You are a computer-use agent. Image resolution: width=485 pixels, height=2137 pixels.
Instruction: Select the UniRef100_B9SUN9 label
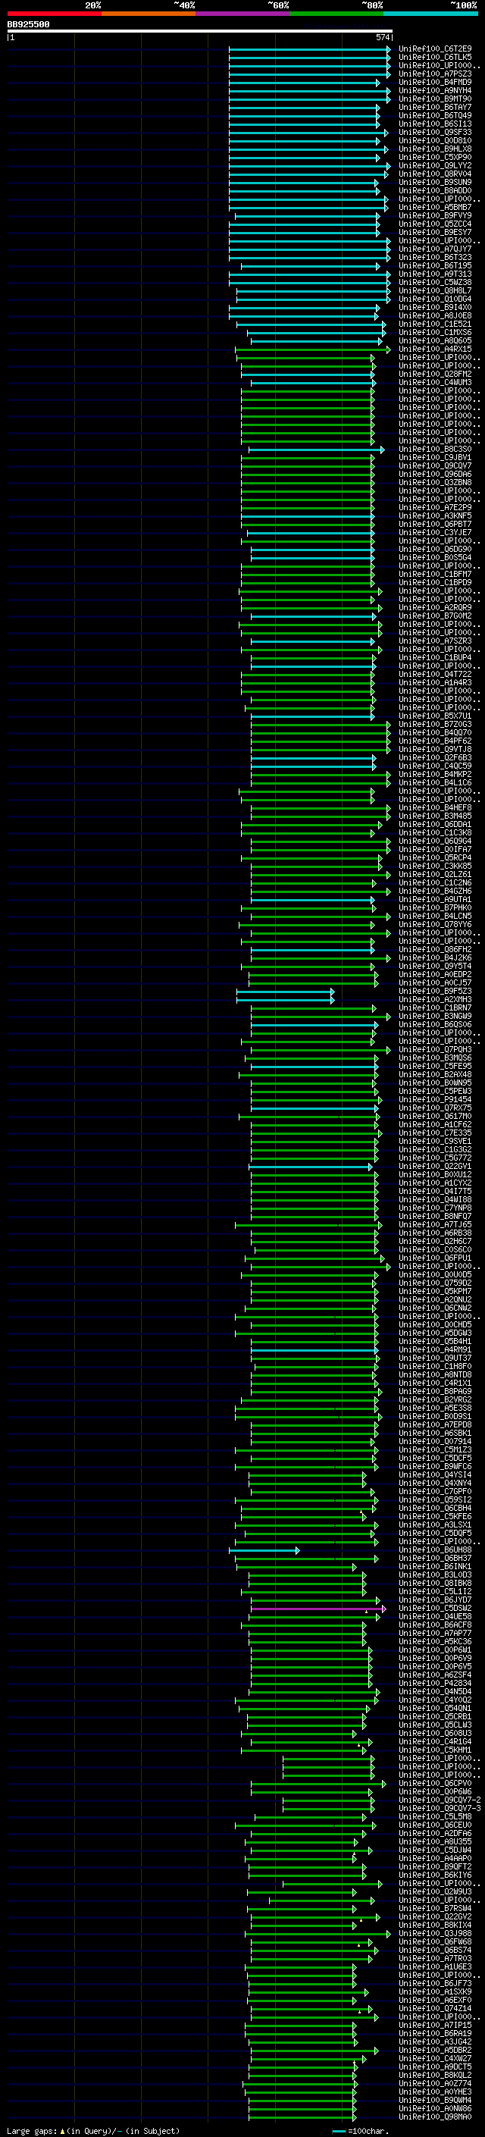pos(435,182)
